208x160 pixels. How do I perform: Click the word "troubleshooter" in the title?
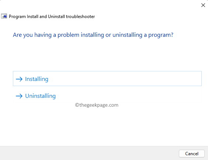click(x=80, y=17)
